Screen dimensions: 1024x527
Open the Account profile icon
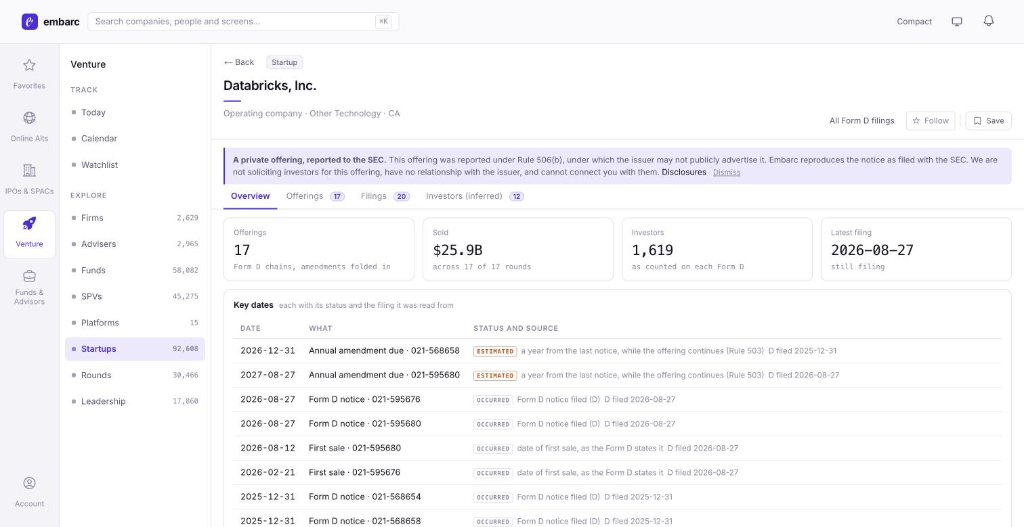[x=29, y=483]
